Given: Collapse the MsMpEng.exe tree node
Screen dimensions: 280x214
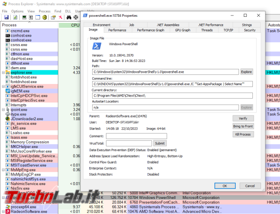Looking at the screenshot, I should [x=3, y=170].
